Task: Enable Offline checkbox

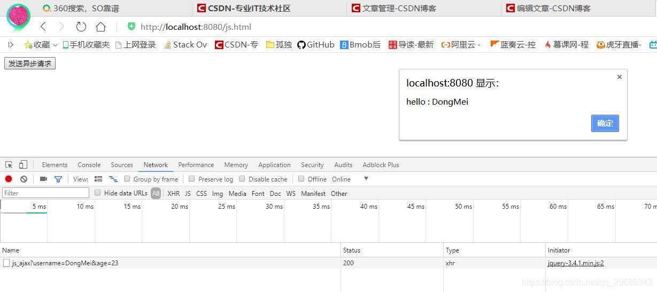Action: pyautogui.click(x=302, y=179)
